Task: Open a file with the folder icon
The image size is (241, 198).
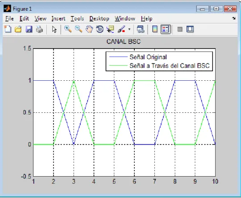Action: (18, 29)
